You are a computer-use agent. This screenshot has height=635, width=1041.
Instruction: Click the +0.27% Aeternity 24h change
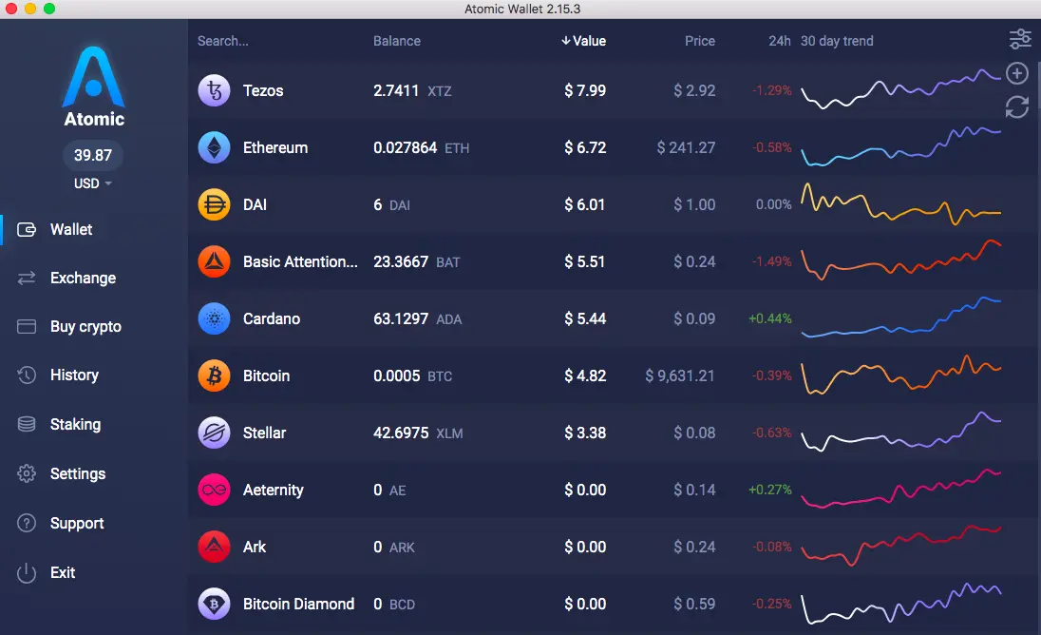click(x=770, y=491)
